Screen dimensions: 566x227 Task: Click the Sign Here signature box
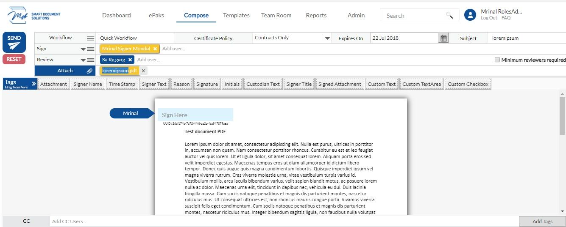195,115
